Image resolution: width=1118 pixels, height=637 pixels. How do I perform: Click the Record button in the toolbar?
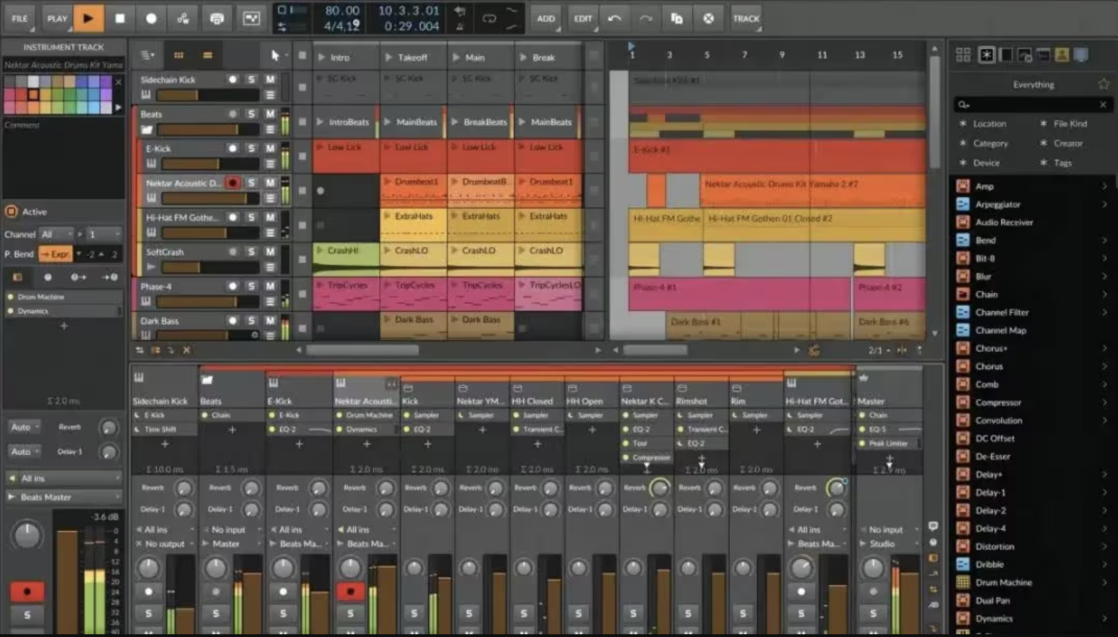[x=150, y=18]
